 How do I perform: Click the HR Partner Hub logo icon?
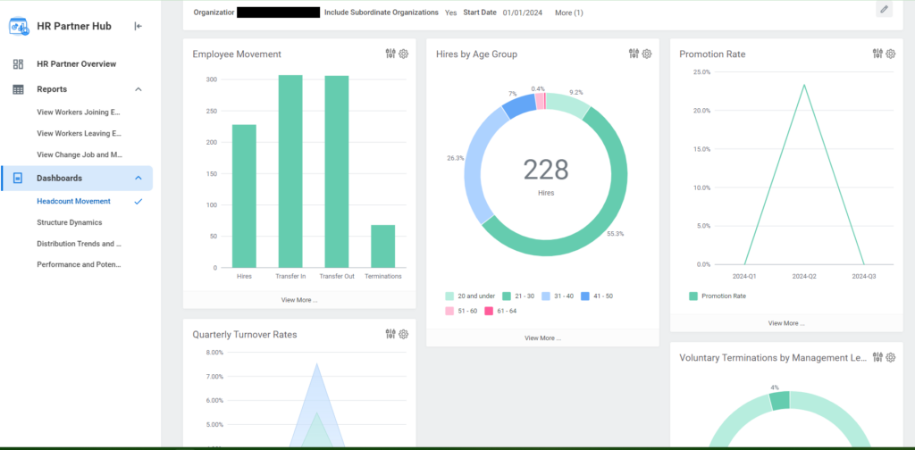20,26
